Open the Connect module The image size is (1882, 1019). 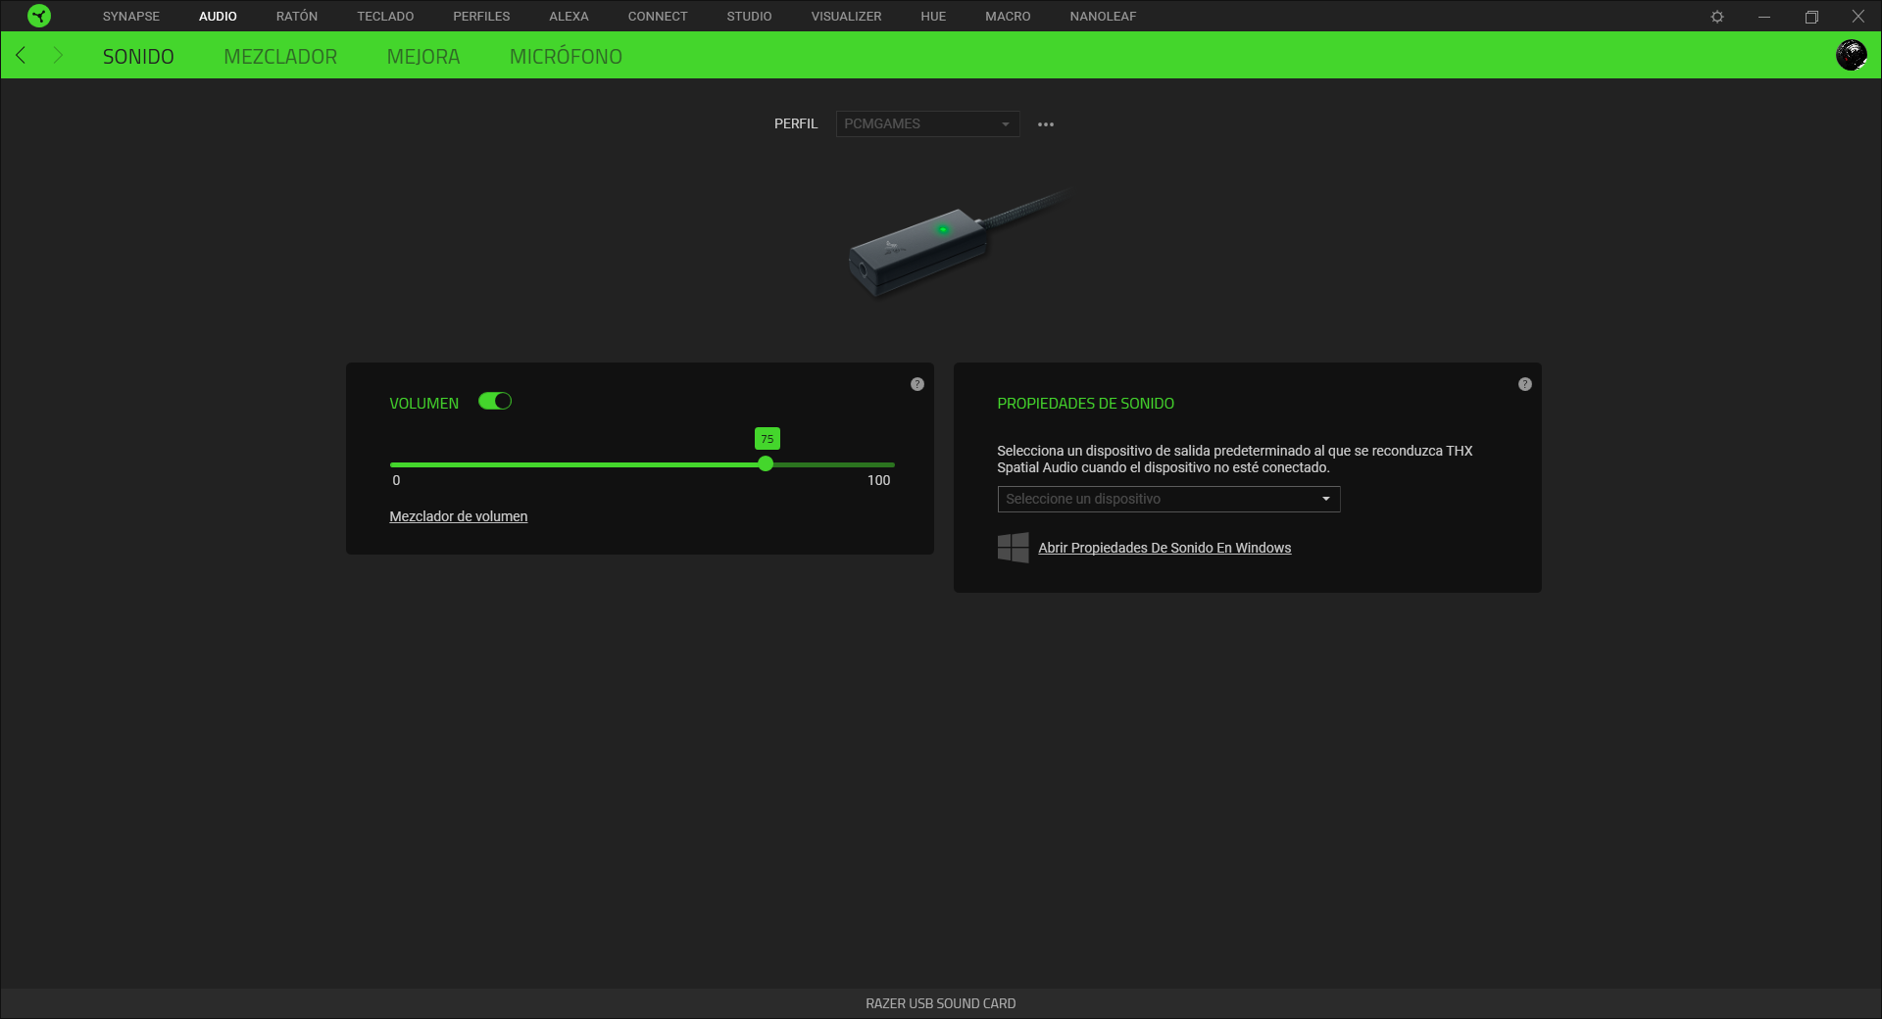click(x=658, y=17)
